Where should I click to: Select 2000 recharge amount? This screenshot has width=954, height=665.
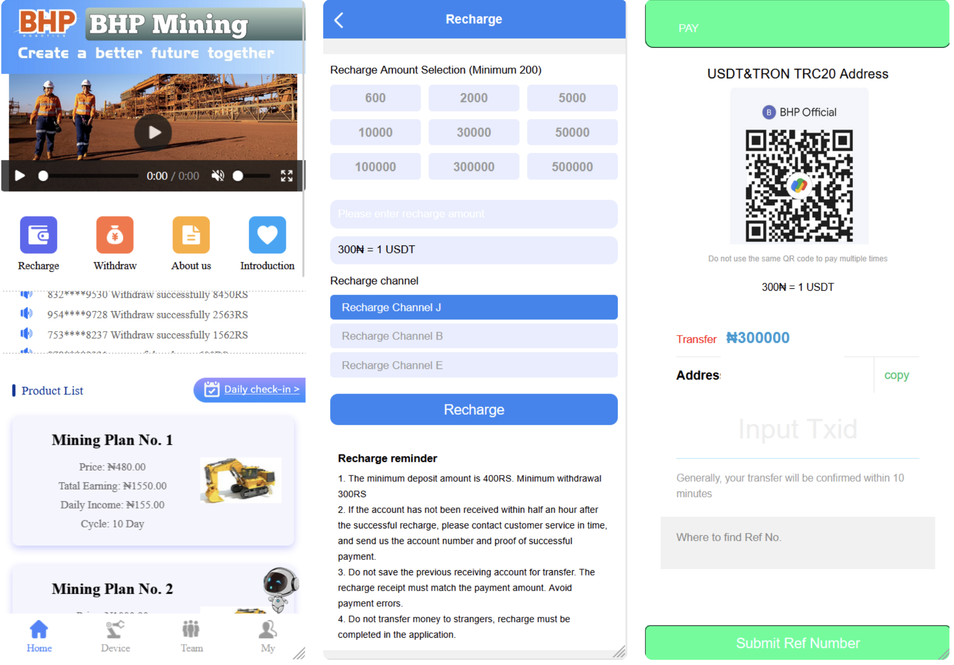(x=474, y=98)
